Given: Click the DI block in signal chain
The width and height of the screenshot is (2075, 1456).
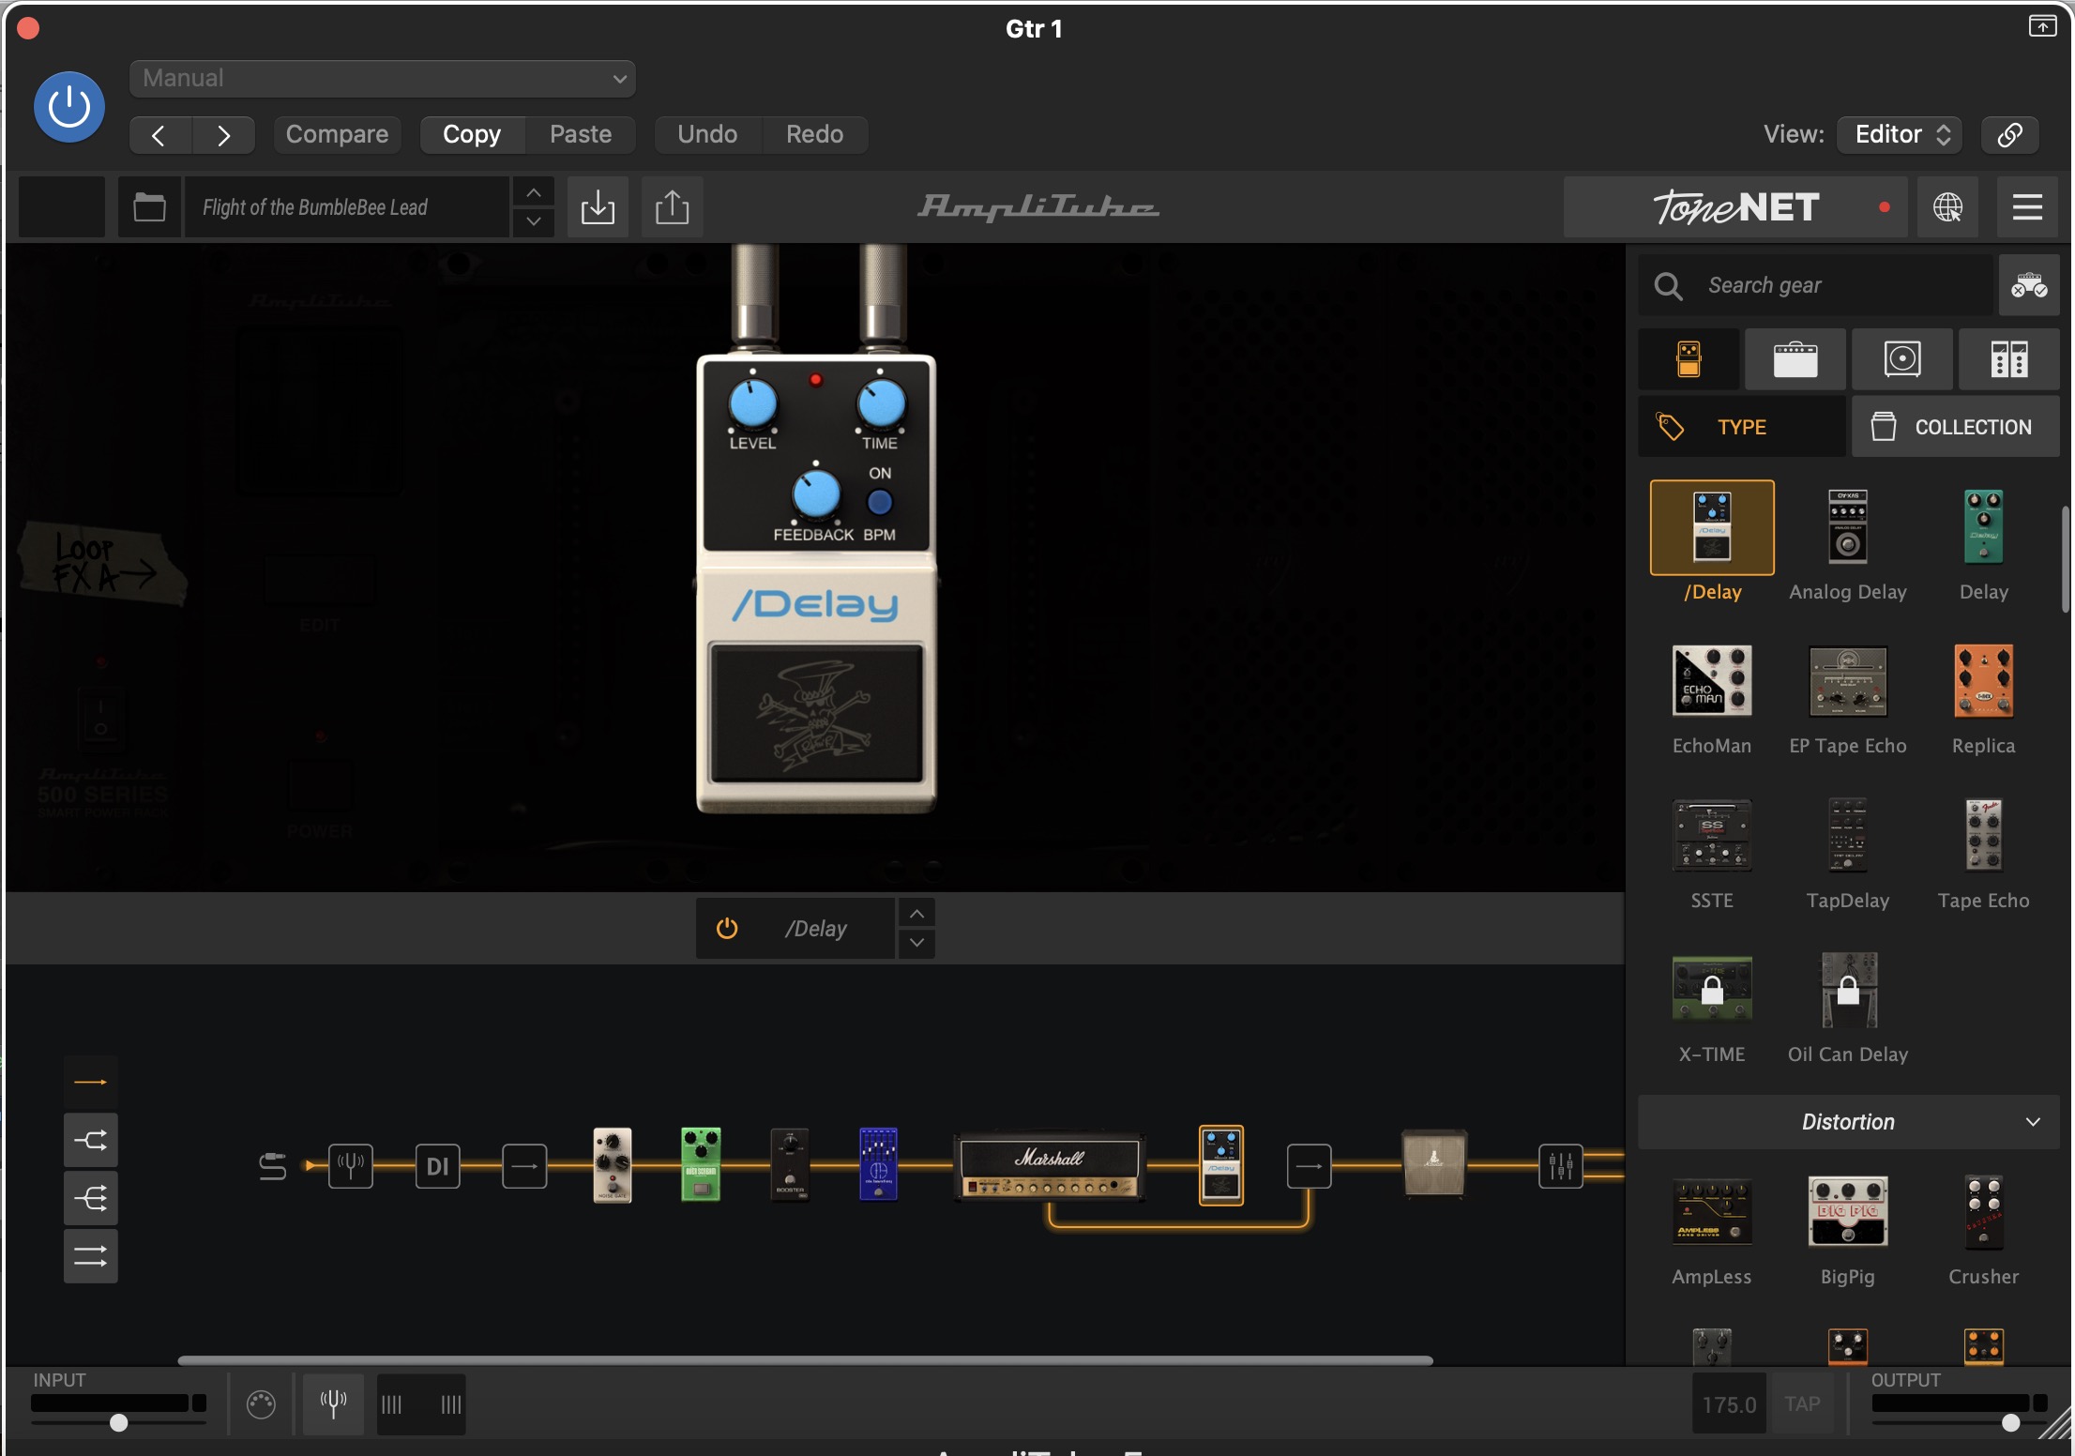Looking at the screenshot, I should point(437,1166).
